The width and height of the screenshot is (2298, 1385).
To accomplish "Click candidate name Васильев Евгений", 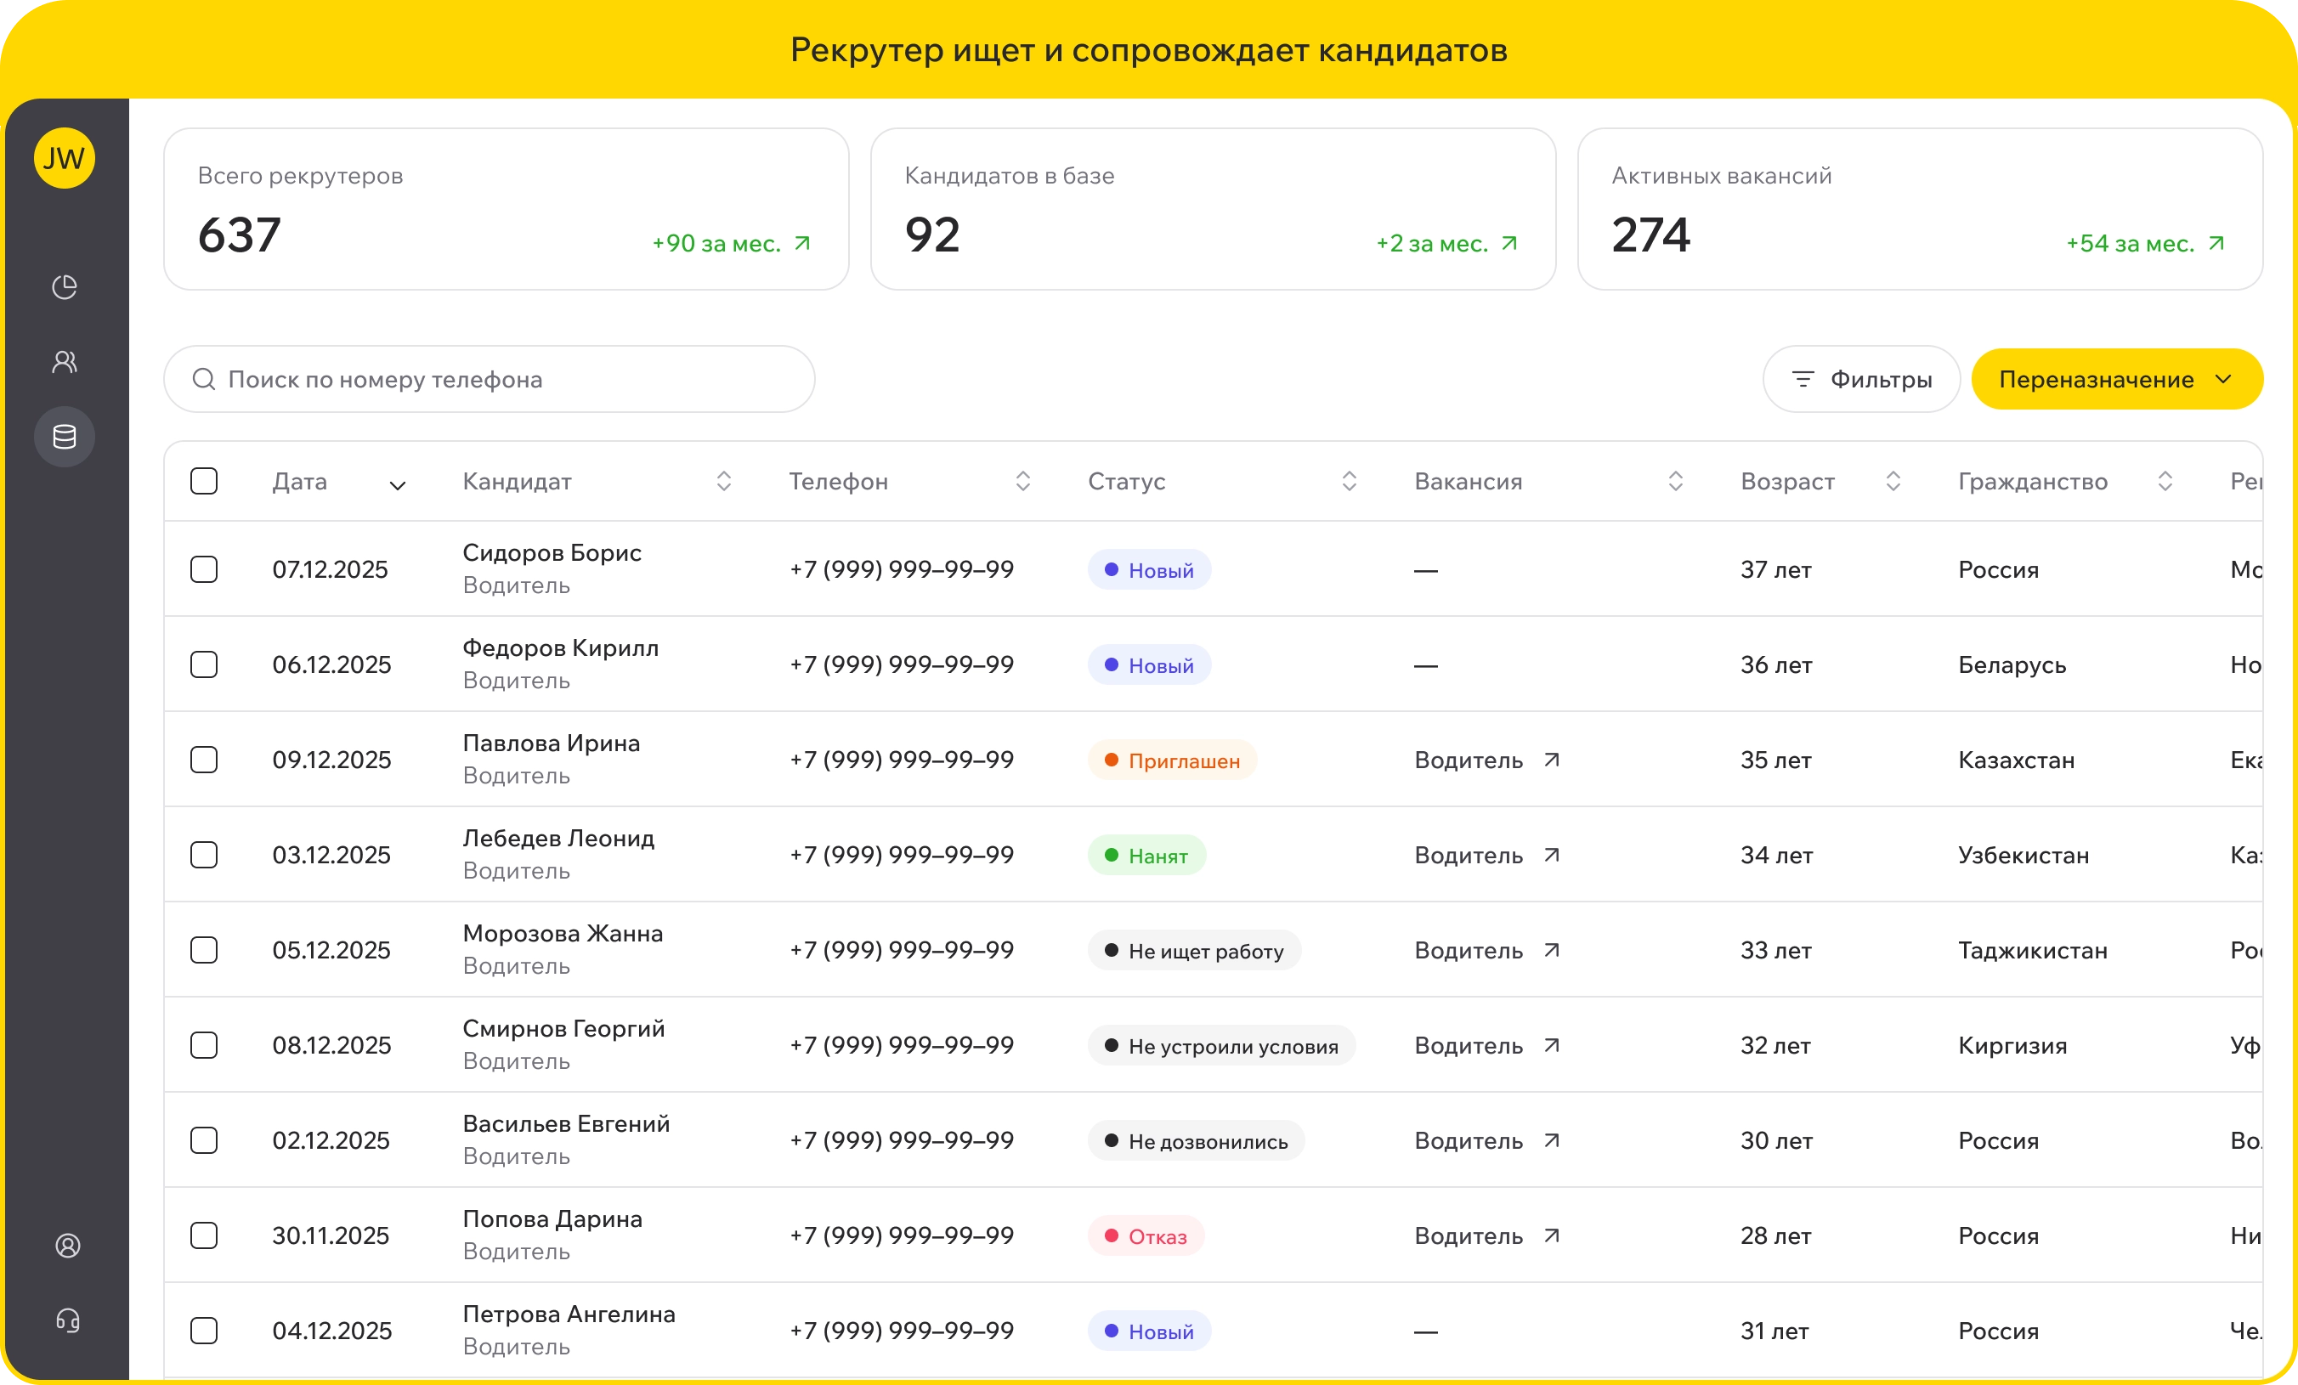I will coord(566,1124).
